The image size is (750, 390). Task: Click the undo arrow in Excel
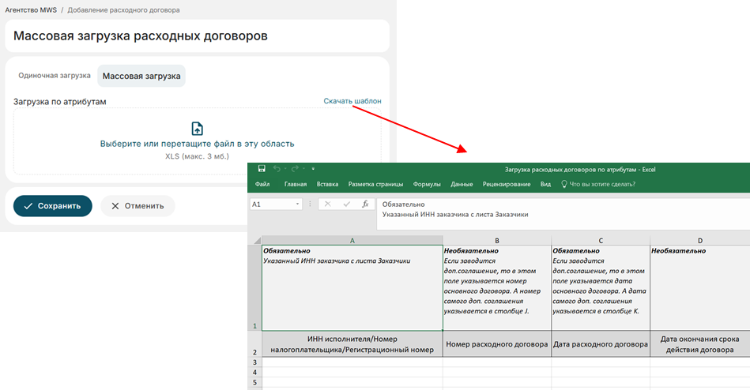click(277, 169)
